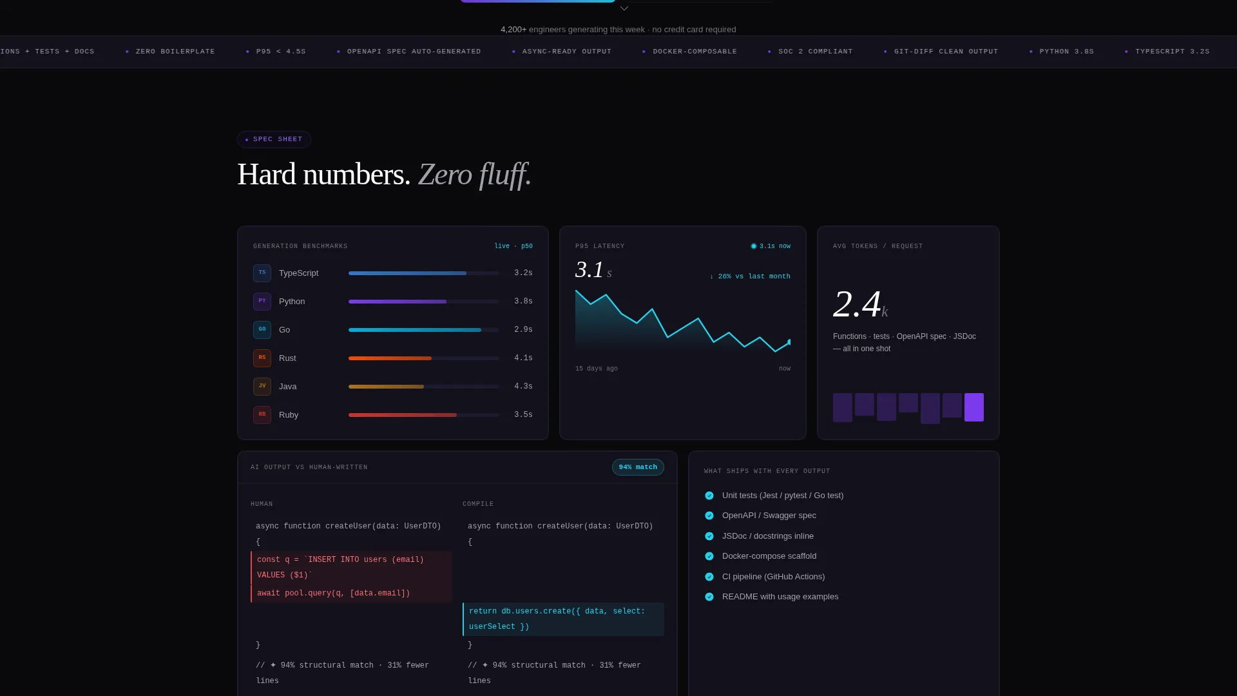Click the large 2.4k tokens figure
The image size is (1237, 696).
(x=861, y=304)
